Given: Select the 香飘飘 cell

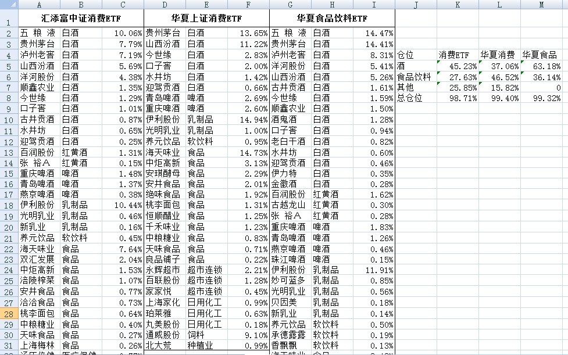Looking at the screenshot, I should 291,346.
